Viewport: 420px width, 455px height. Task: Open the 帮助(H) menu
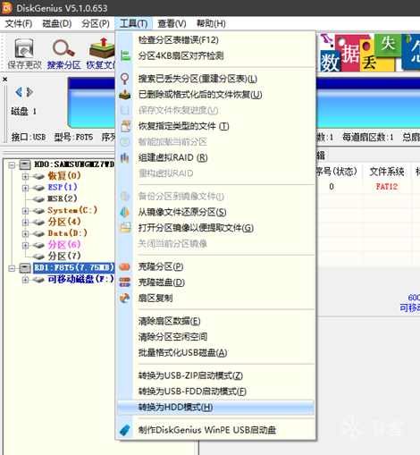point(211,23)
